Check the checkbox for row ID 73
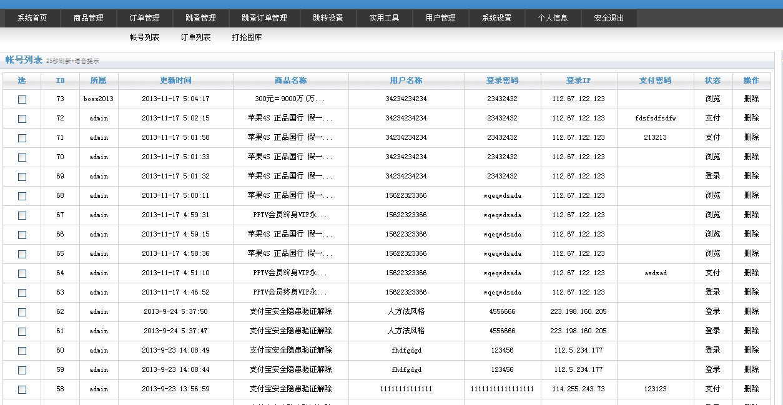The width and height of the screenshot is (783, 405). pyautogui.click(x=22, y=99)
